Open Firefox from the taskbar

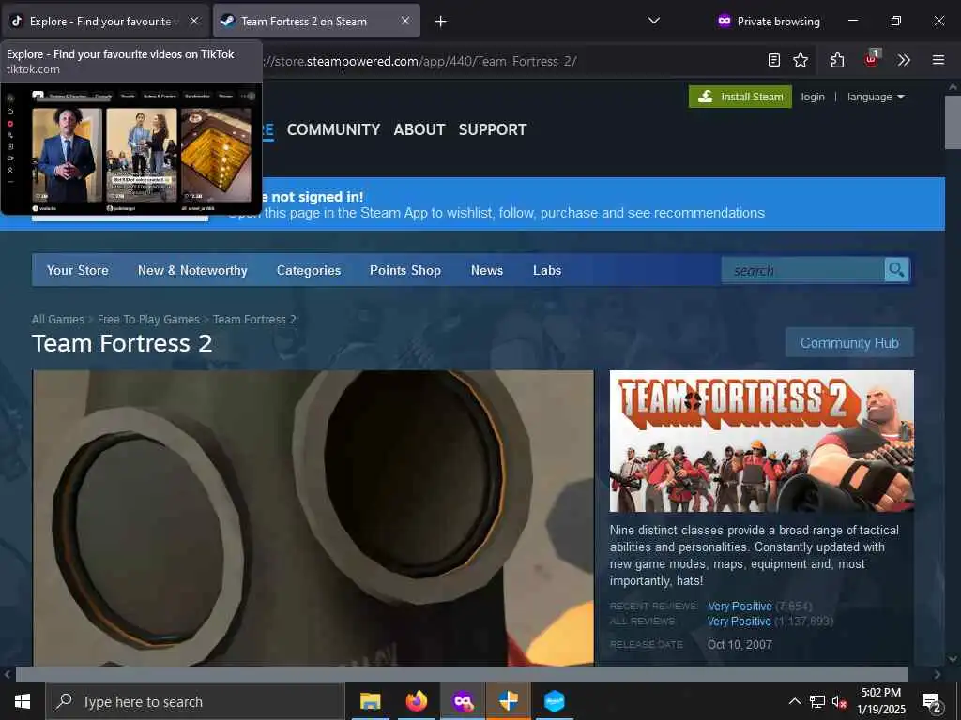tap(416, 701)
